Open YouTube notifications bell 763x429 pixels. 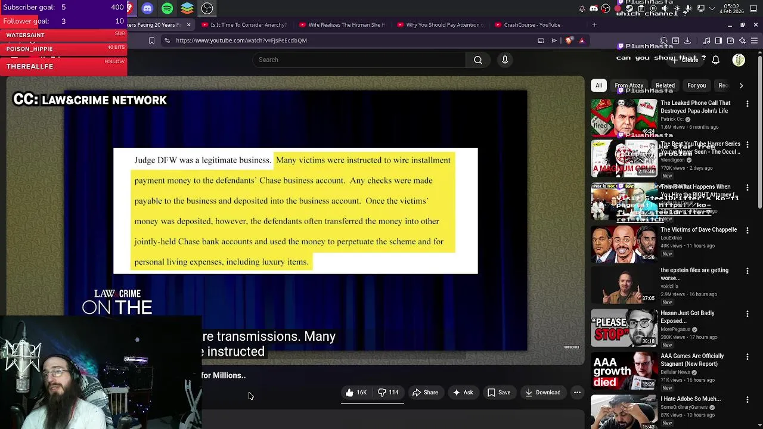tap(716, 60)
